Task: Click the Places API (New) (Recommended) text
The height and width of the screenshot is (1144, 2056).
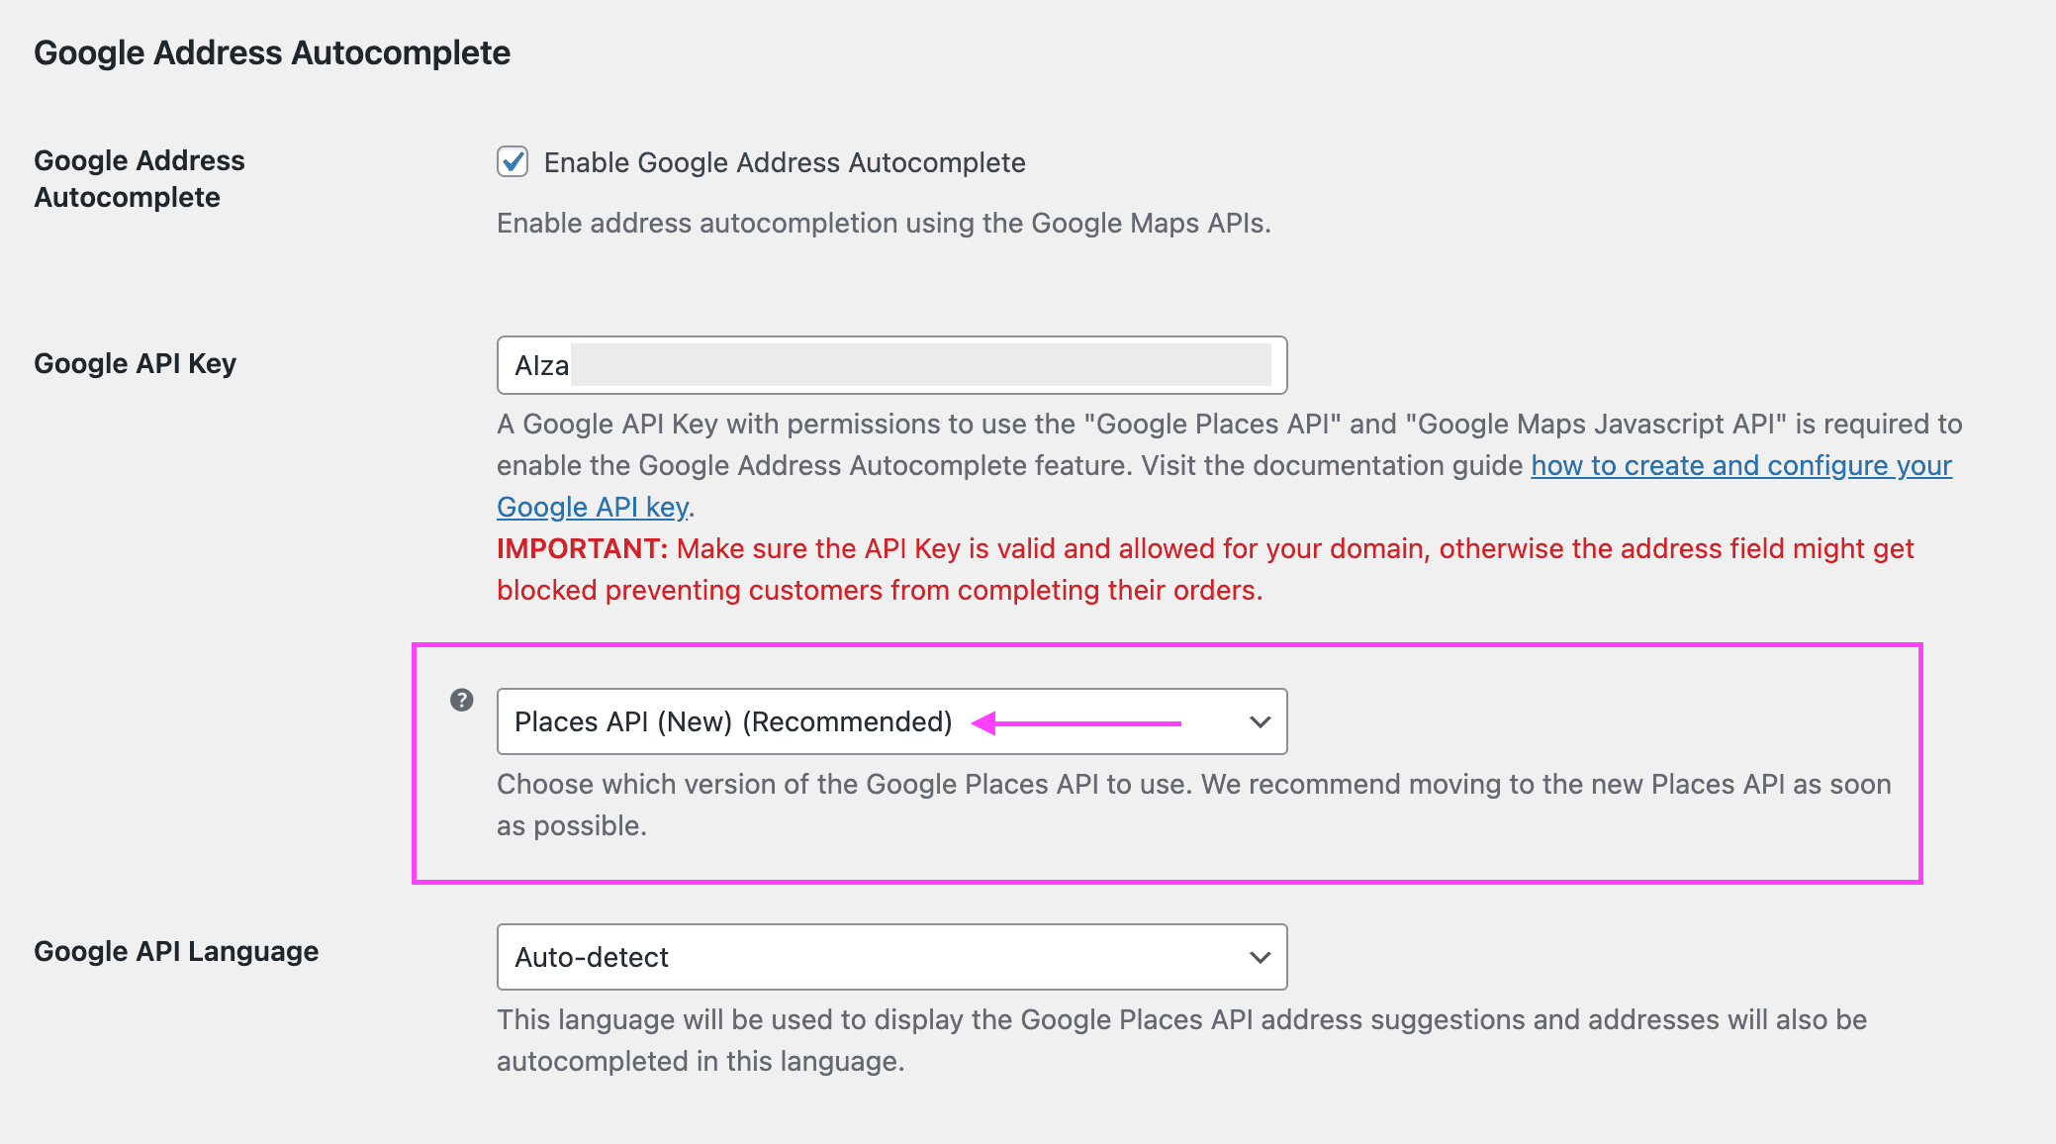Action: click(730, 721)
